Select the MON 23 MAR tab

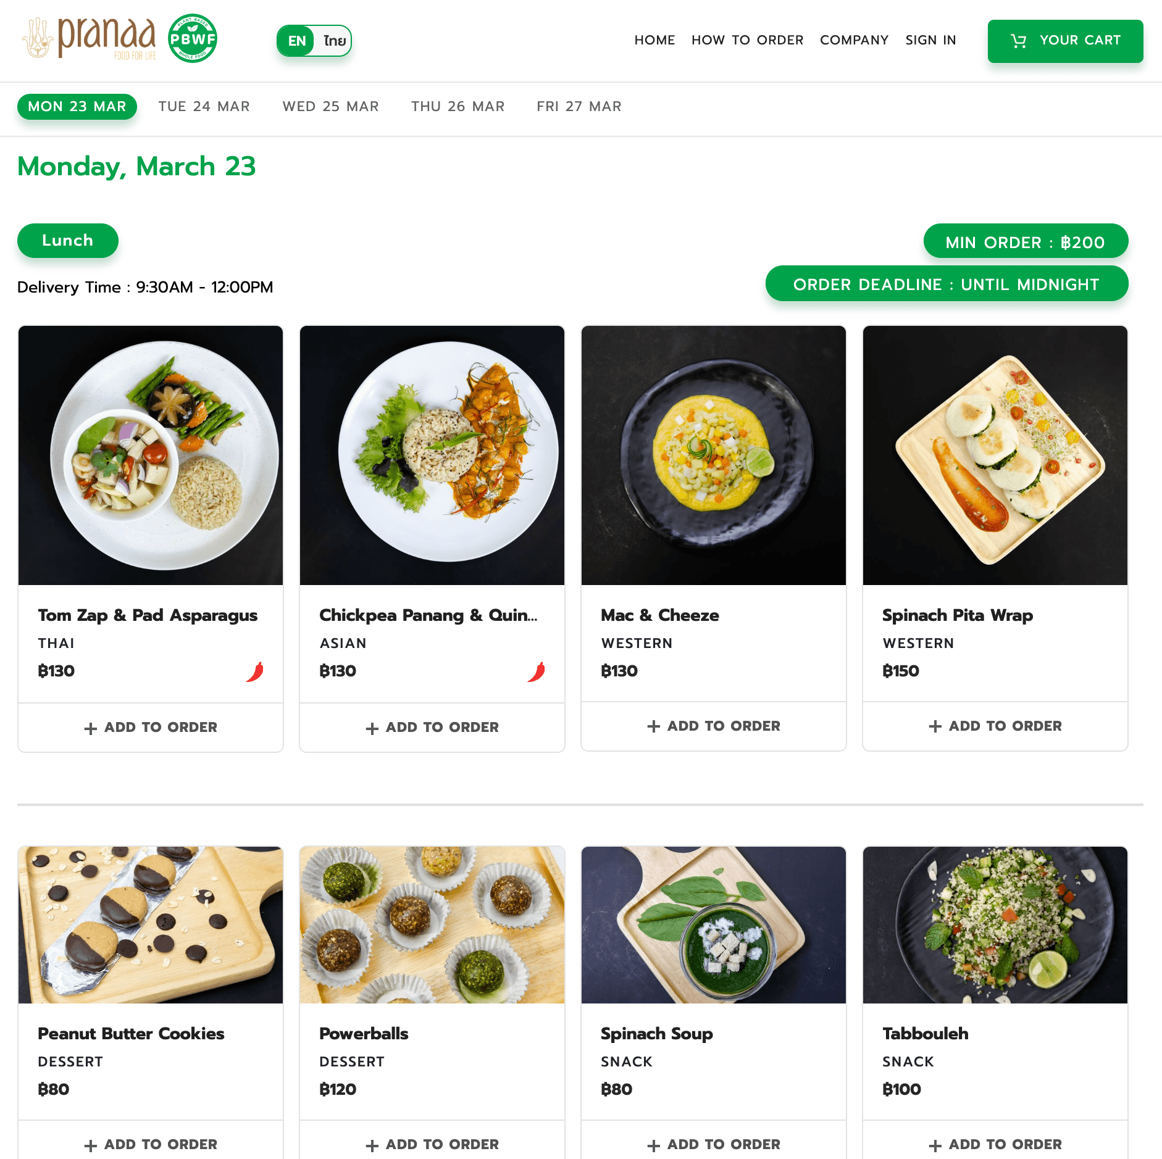click(77, 106)
